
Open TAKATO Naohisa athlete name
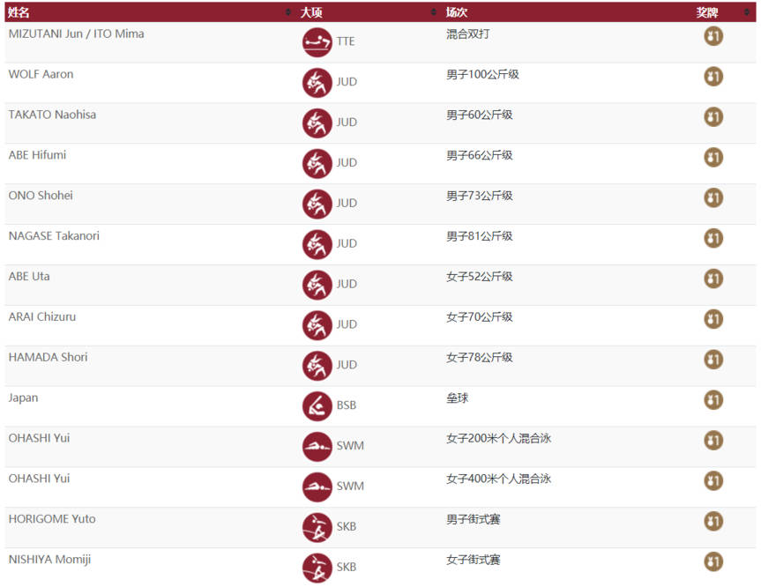click(x=52, y=115)
